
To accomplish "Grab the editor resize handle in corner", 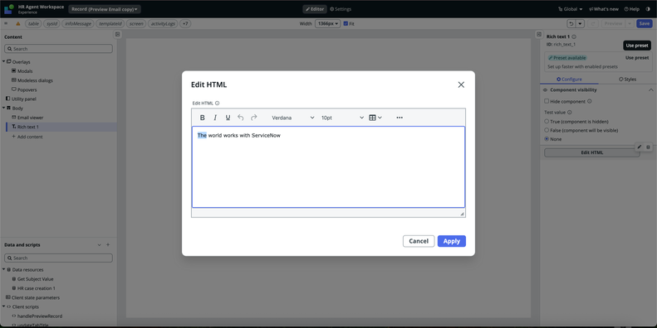I will click(x=462, y=214).
